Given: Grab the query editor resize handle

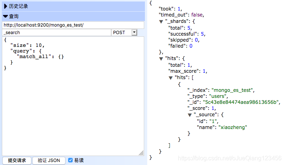Looking at the screenshot, I should pyautogui.click(x=141, y=153).
